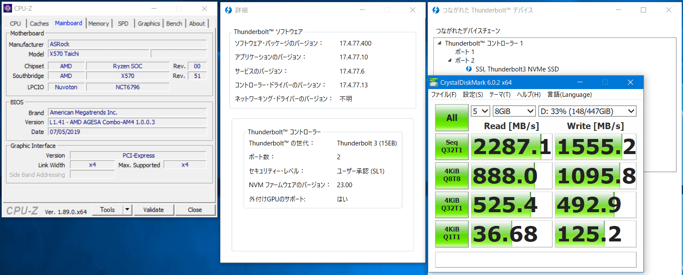Run the Seq Q32T1 test
This screenshot has height=275, width=683.
point(452,146)
